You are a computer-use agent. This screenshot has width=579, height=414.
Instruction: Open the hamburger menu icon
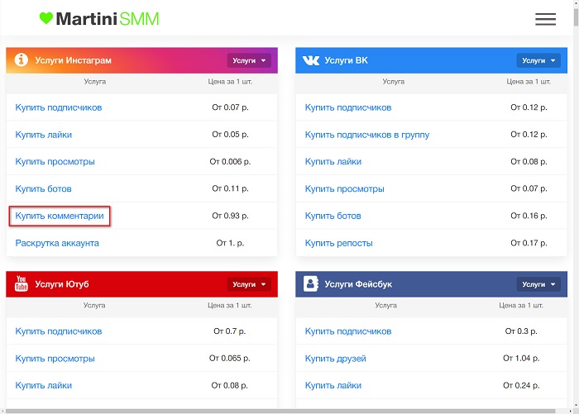pos(545,19)
